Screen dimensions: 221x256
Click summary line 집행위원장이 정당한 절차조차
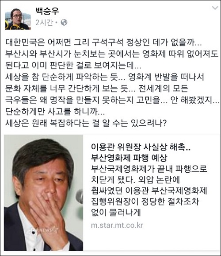(x=145, y=202)
